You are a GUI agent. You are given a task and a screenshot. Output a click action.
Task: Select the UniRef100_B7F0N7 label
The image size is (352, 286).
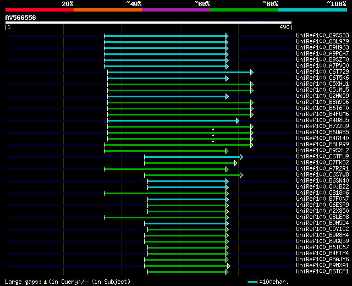pyautogui.click(x=322, y=199)
